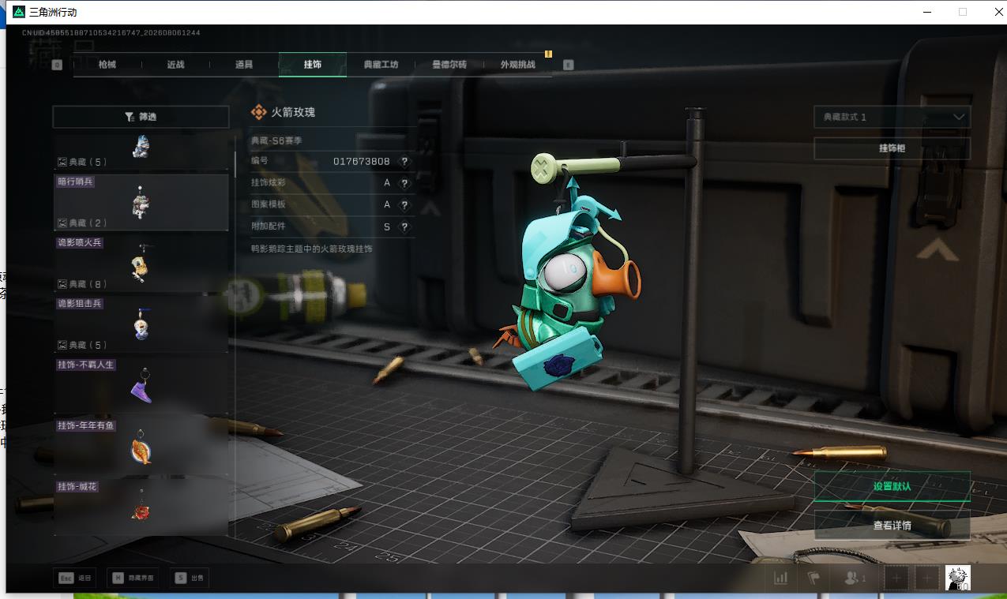This screenshot has width=1007, height=599.
Task: Click the filter funnel icon on 筛选
Action: 129,117
